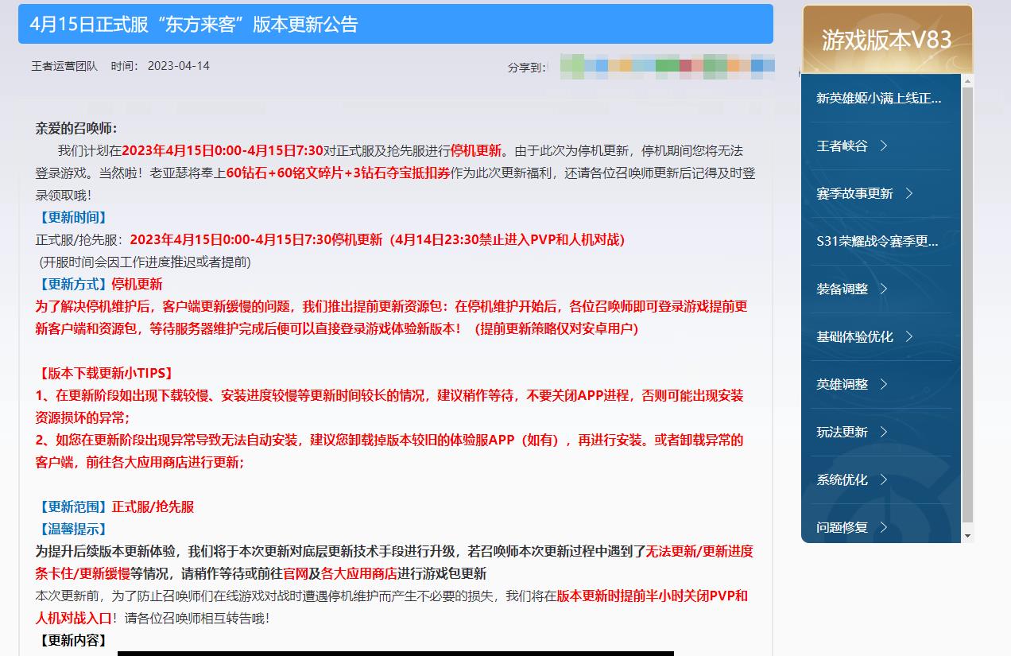
Task: Click the sidebar vertical scrollbar thumb
Action: (x=967, y=305)
